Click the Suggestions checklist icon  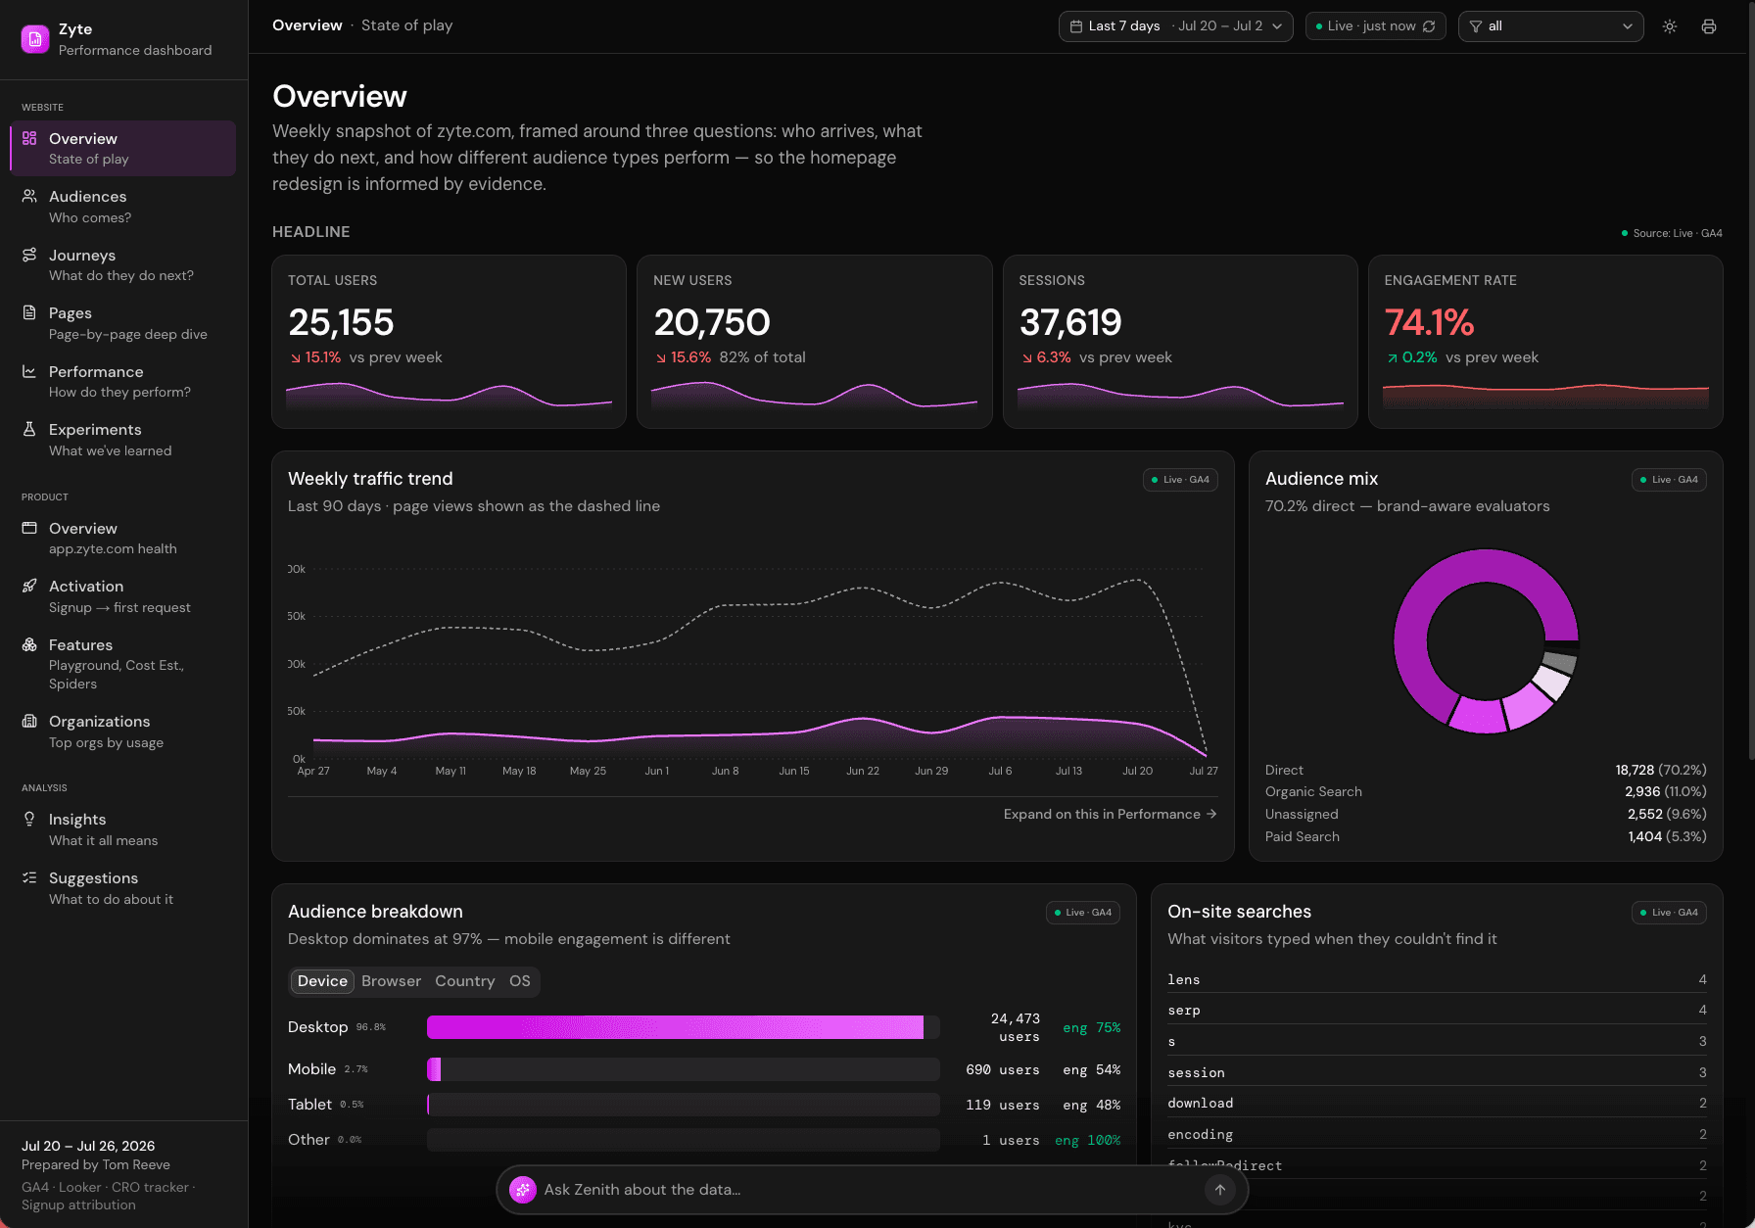[x=29, y=877]
